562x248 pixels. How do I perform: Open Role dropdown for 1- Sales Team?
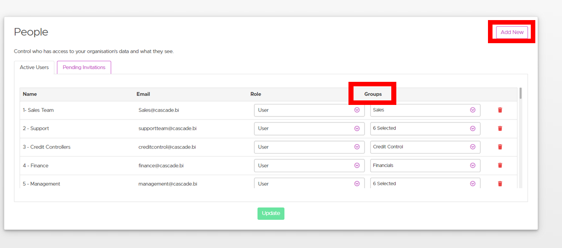(309, 110)
